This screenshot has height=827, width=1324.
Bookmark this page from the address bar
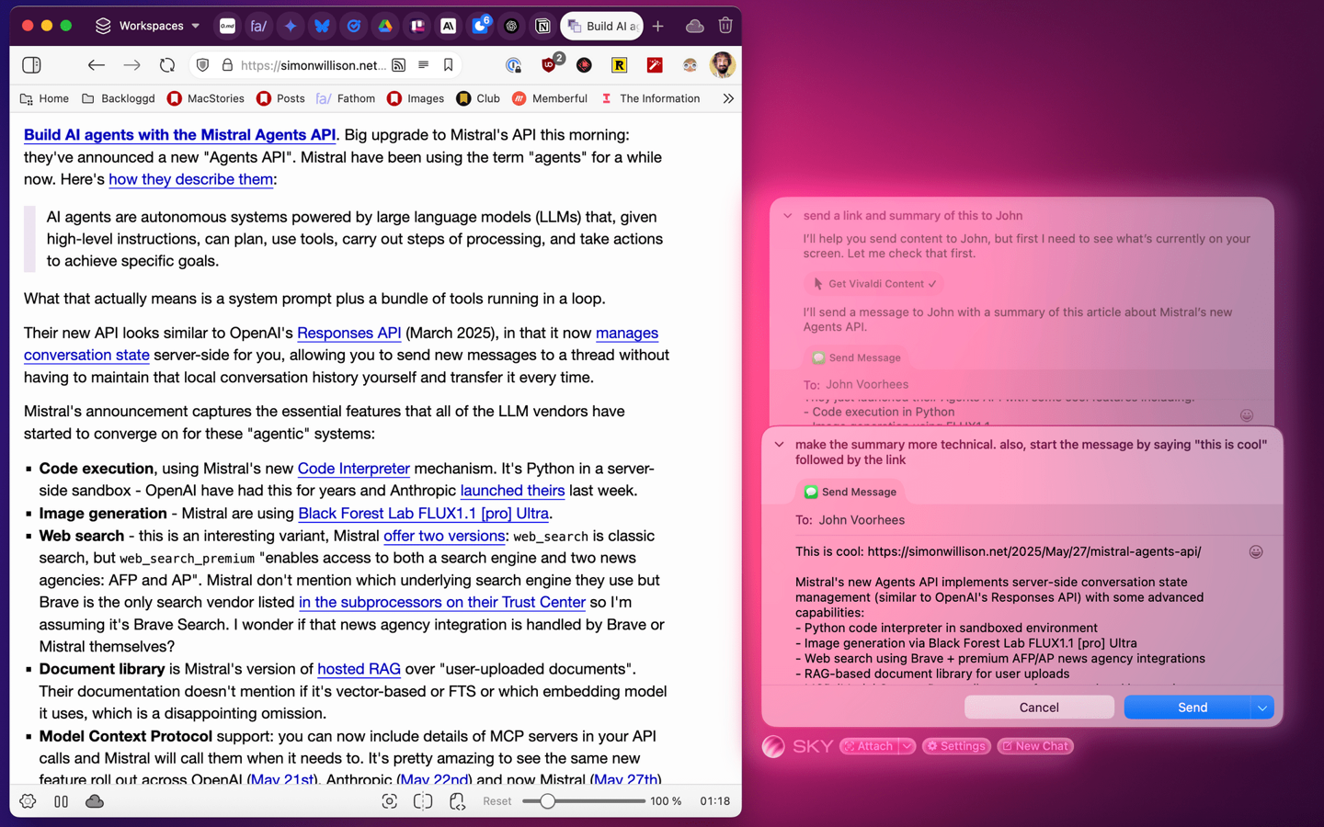pos(448,65)
